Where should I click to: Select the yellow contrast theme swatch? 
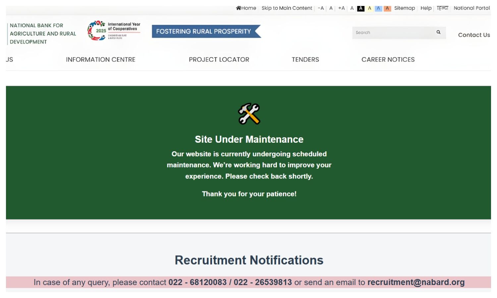(x=369, y=8)
